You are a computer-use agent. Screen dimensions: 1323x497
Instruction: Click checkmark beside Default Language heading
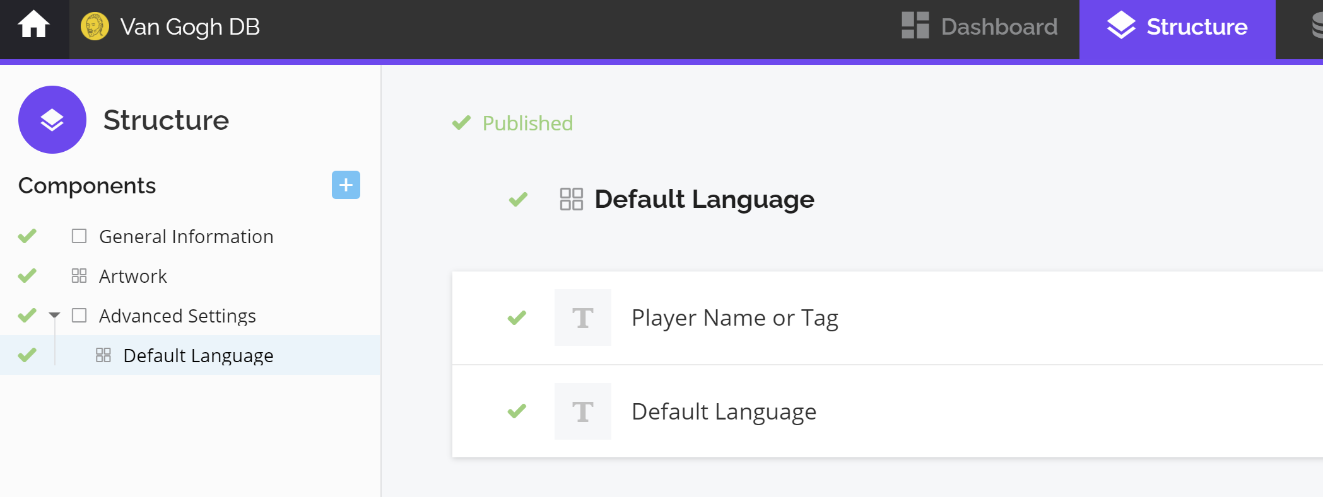(x=518, y=199)
